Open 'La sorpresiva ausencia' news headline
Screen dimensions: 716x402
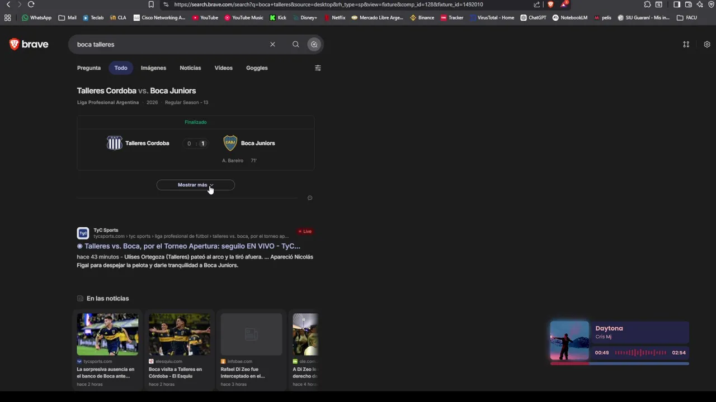coord(106,372)
